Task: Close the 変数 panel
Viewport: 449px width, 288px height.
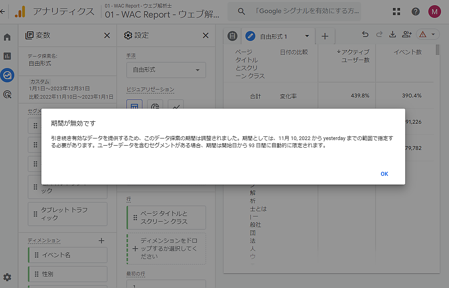Action: click(x=107, y=35)
